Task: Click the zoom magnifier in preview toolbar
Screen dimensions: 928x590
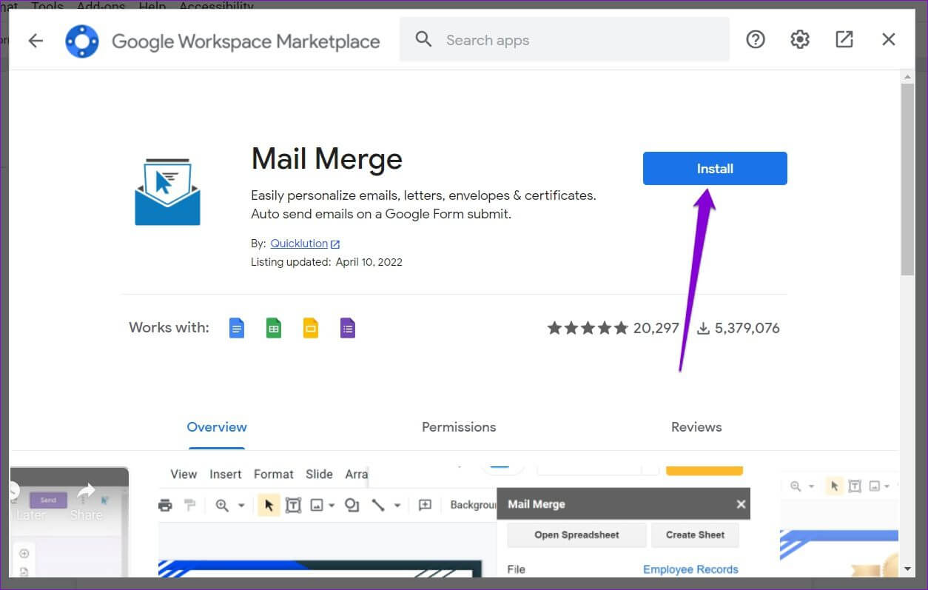Action: click(222, 506)
